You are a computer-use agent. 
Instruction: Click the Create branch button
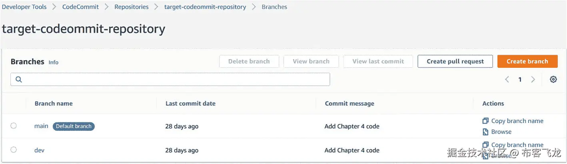click(x=527, y=61)
